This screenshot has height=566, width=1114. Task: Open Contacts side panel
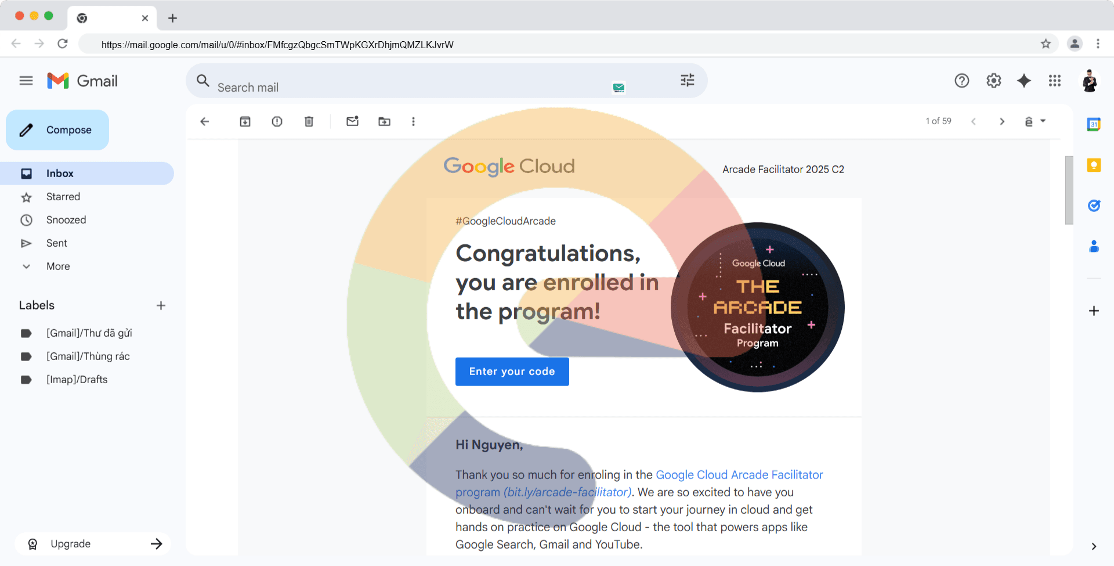click(1094, 246)
